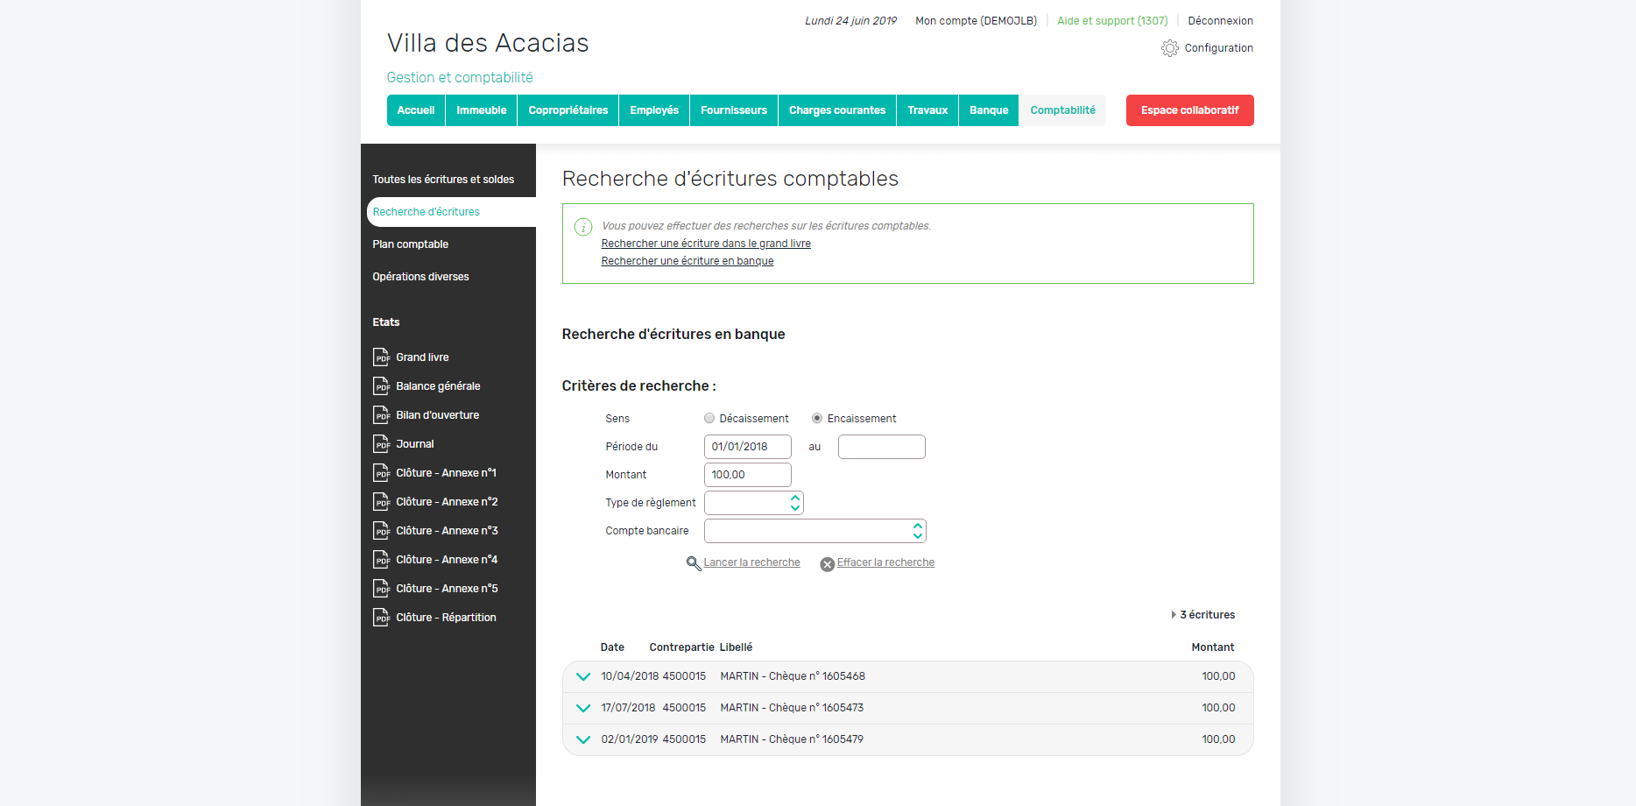Screen dimensions: 1636x806
Task: Click the Configuration gear icon
Action: coord(1169,48)
